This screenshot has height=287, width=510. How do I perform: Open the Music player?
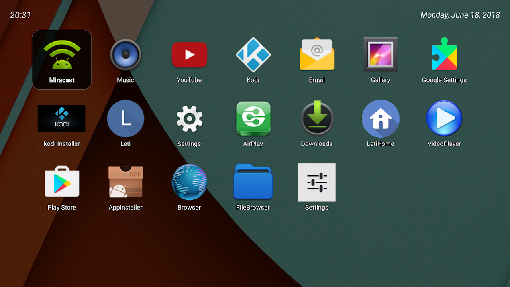point(126,55)
